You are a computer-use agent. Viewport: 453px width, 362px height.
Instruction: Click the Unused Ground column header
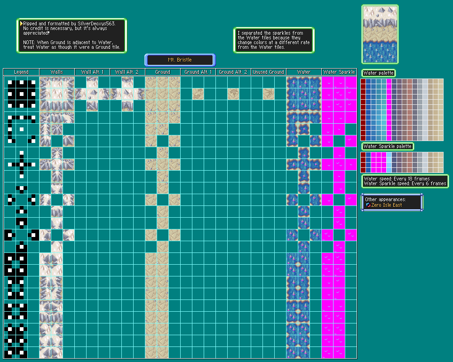pyautogui.click(x=269, y=72)
